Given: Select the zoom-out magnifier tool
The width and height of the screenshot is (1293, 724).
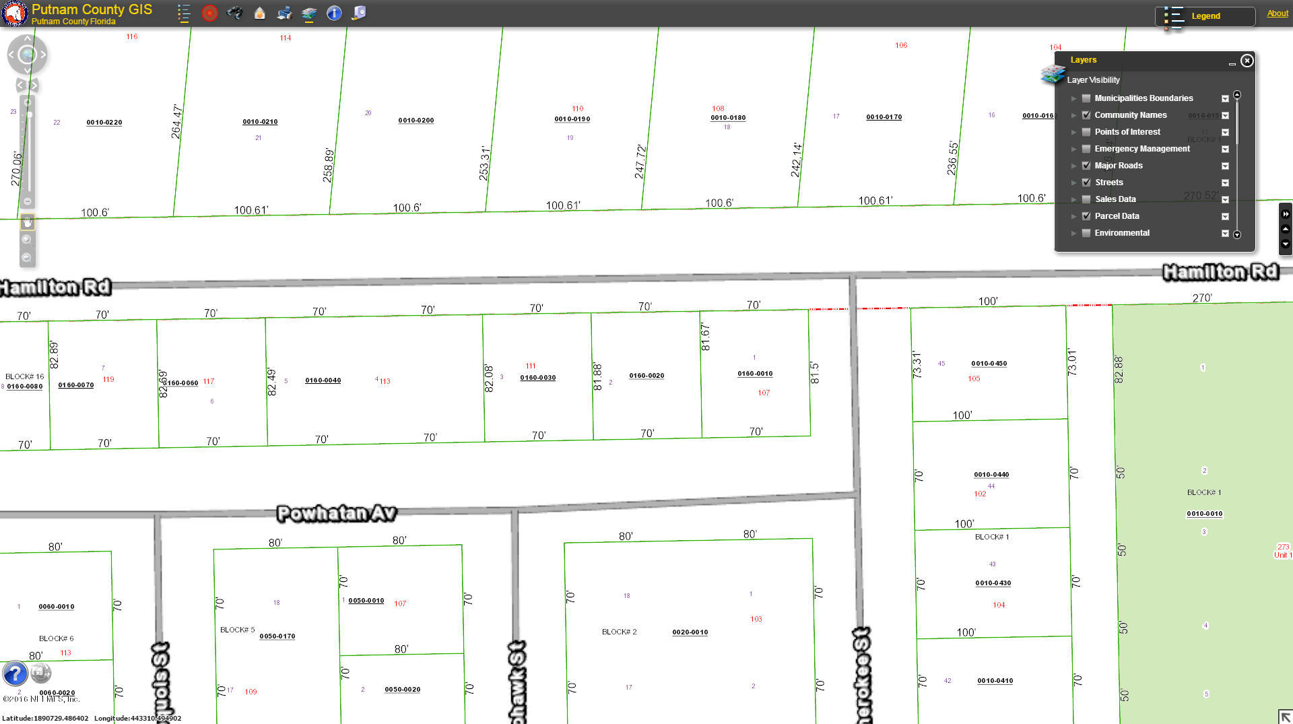Looking at the screenshot, I should point(27,257).
